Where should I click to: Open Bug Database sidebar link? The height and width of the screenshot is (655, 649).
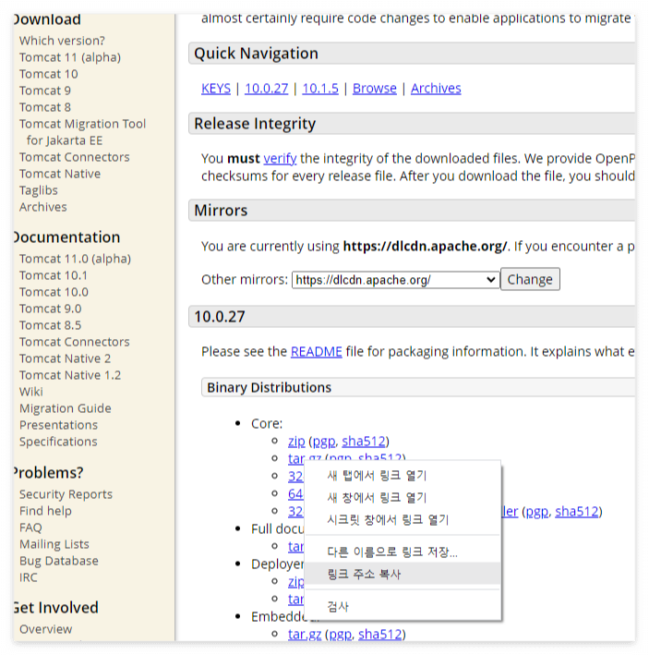[59, 561]
